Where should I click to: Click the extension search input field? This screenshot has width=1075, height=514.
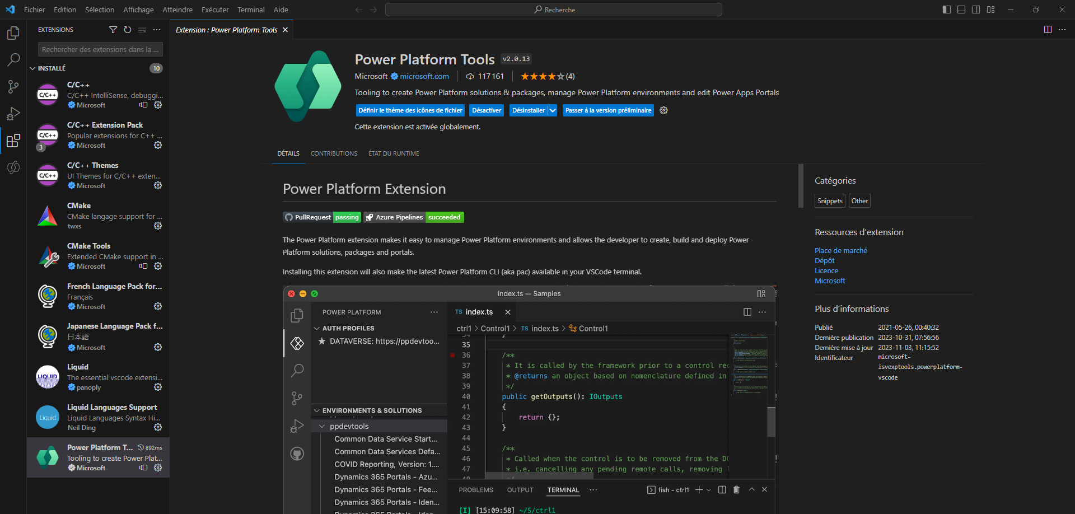(x=100, y=49)
